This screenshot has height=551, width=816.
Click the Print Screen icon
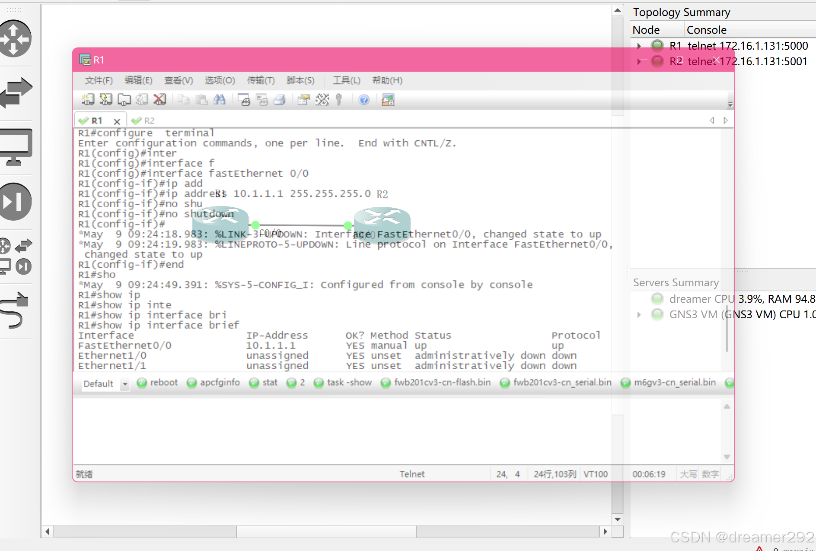(x=244, y=100)
